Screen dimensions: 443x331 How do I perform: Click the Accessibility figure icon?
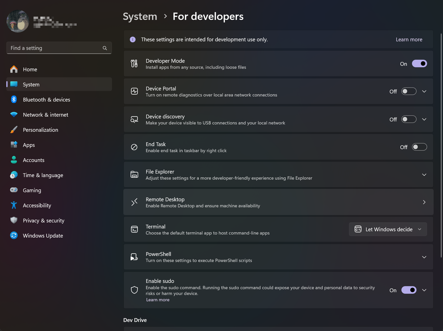14,205
